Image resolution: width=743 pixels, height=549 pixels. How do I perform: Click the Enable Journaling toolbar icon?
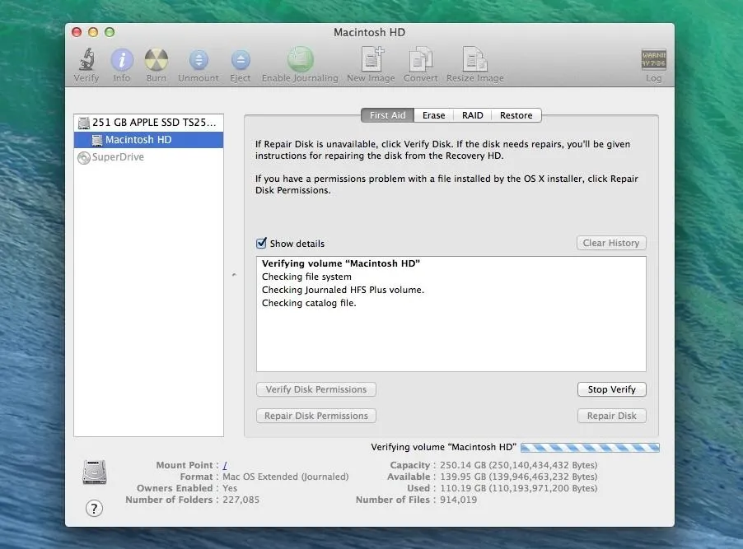301,59
